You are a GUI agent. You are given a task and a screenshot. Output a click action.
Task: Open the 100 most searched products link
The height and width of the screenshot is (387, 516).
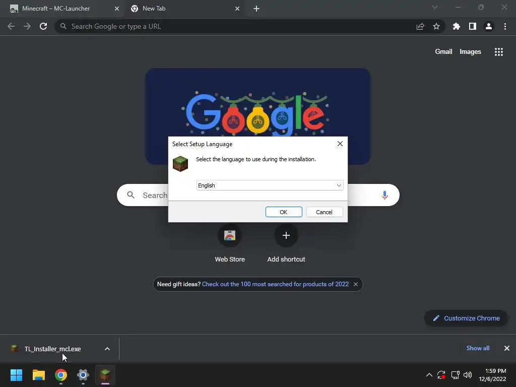point(275,284)
